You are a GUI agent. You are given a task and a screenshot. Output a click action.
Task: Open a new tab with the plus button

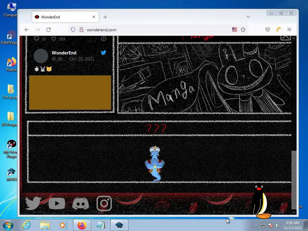(105, 17)
